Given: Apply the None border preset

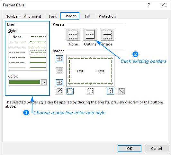Looking at the screenshot, I should coord(73,35).
